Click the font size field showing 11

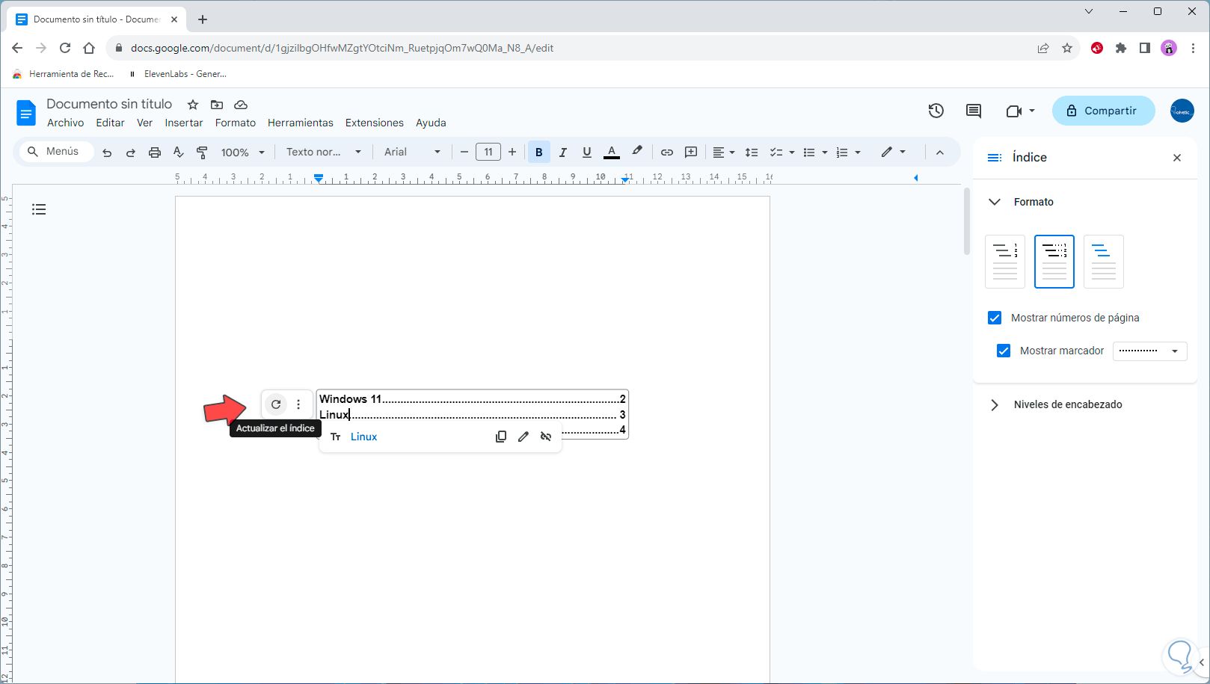[488, 152]
